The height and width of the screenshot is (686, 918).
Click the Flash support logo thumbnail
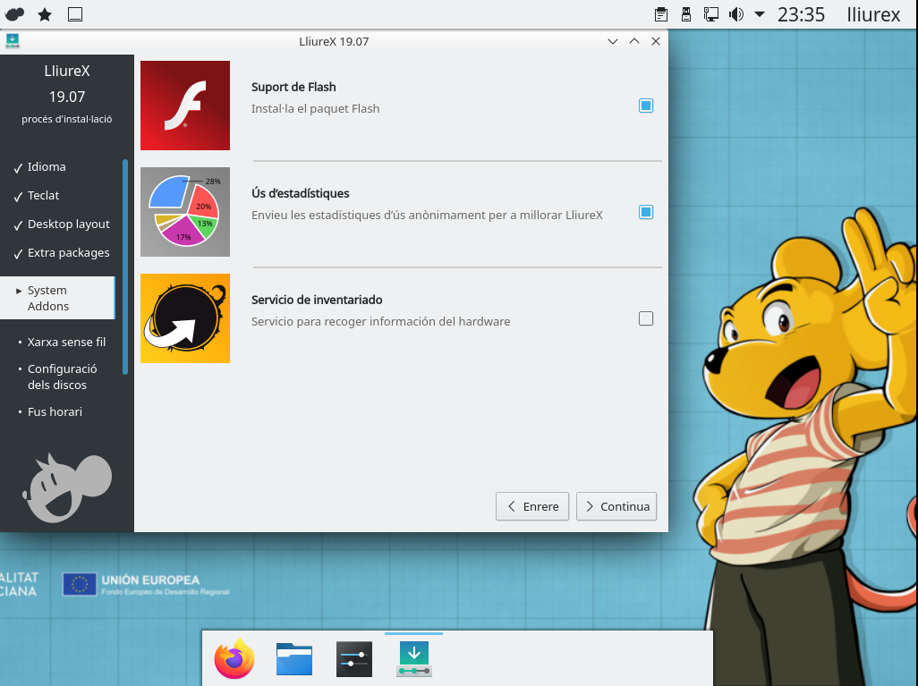(185, 106)
